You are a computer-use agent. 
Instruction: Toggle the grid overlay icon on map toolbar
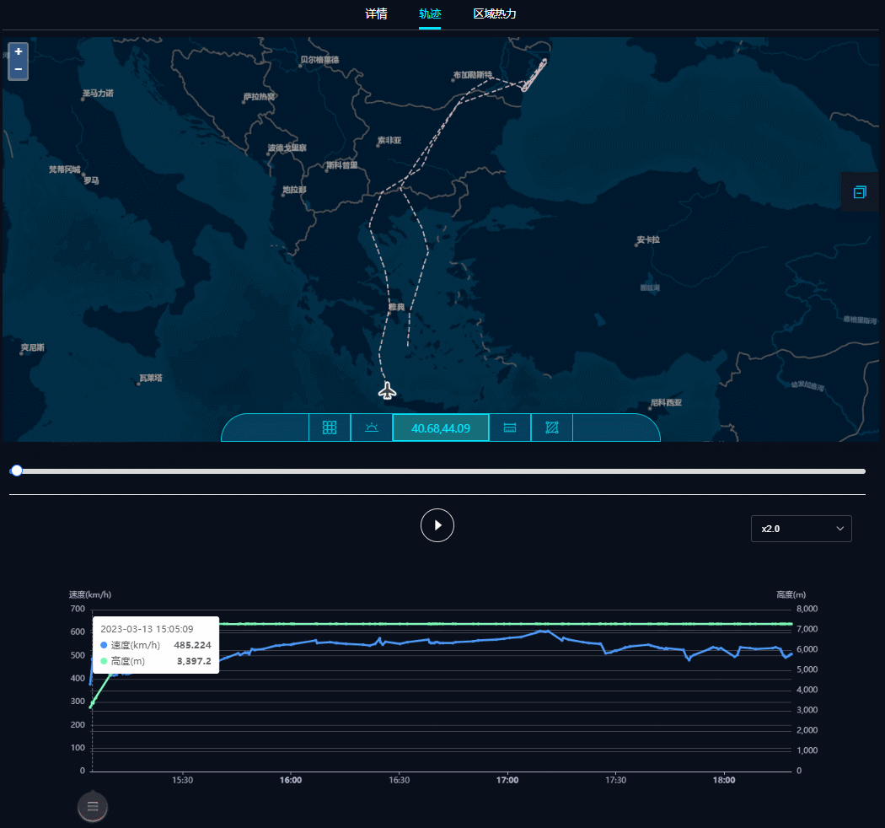click(330, 427)
